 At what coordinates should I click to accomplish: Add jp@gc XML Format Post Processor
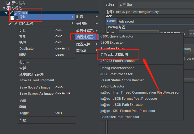pyautogui.click(x=141, y=111)
